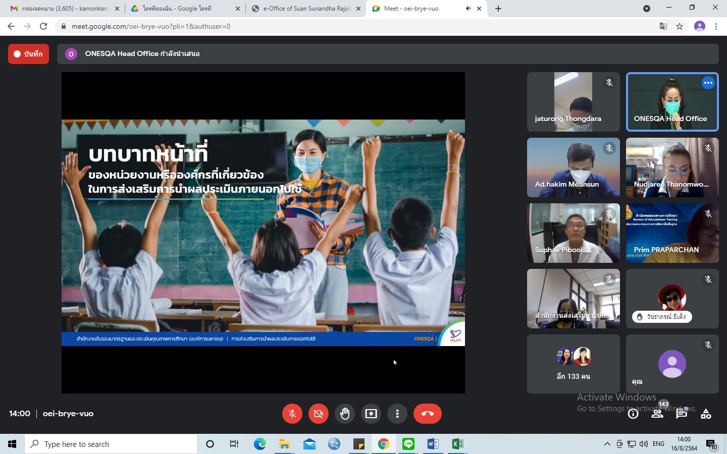Open more options three-dot menu
The width and height of the screenshot is (727, 454).
[x=397, y=414]
